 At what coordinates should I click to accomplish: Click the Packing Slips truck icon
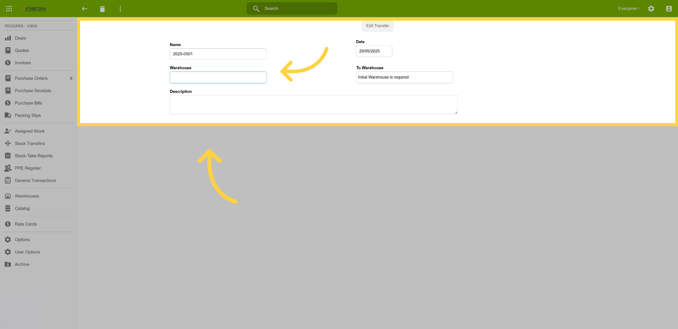point(8,115)
